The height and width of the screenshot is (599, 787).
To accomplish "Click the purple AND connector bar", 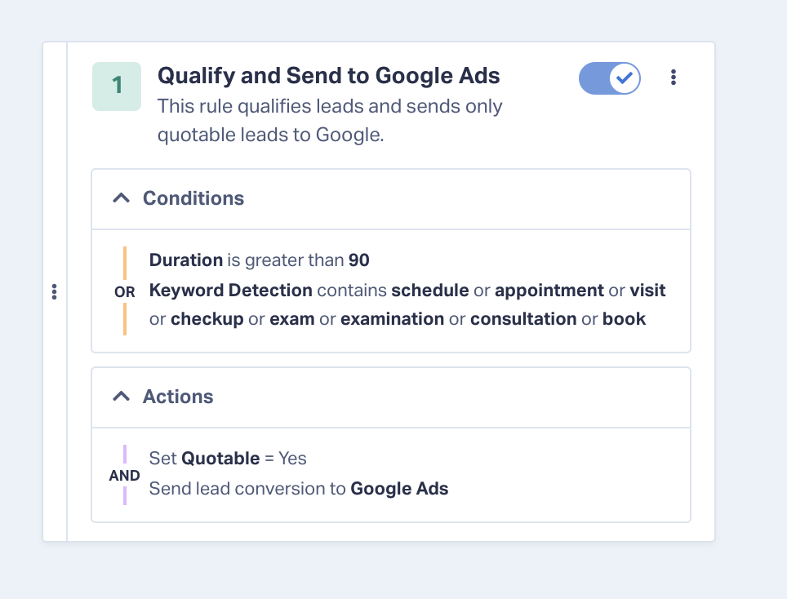I will pos(125,455).
